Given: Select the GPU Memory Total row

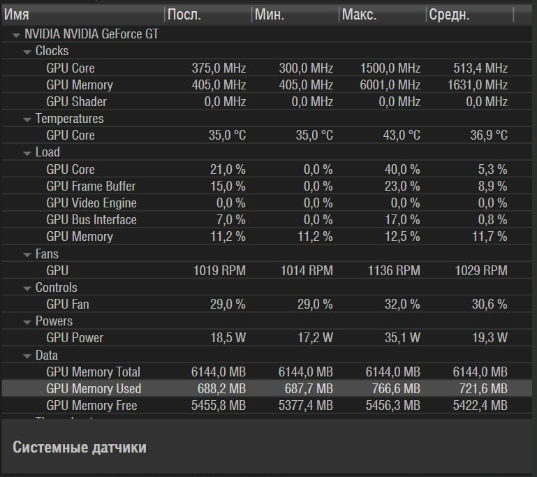Looking at the screenshot, I should [267, 372].
